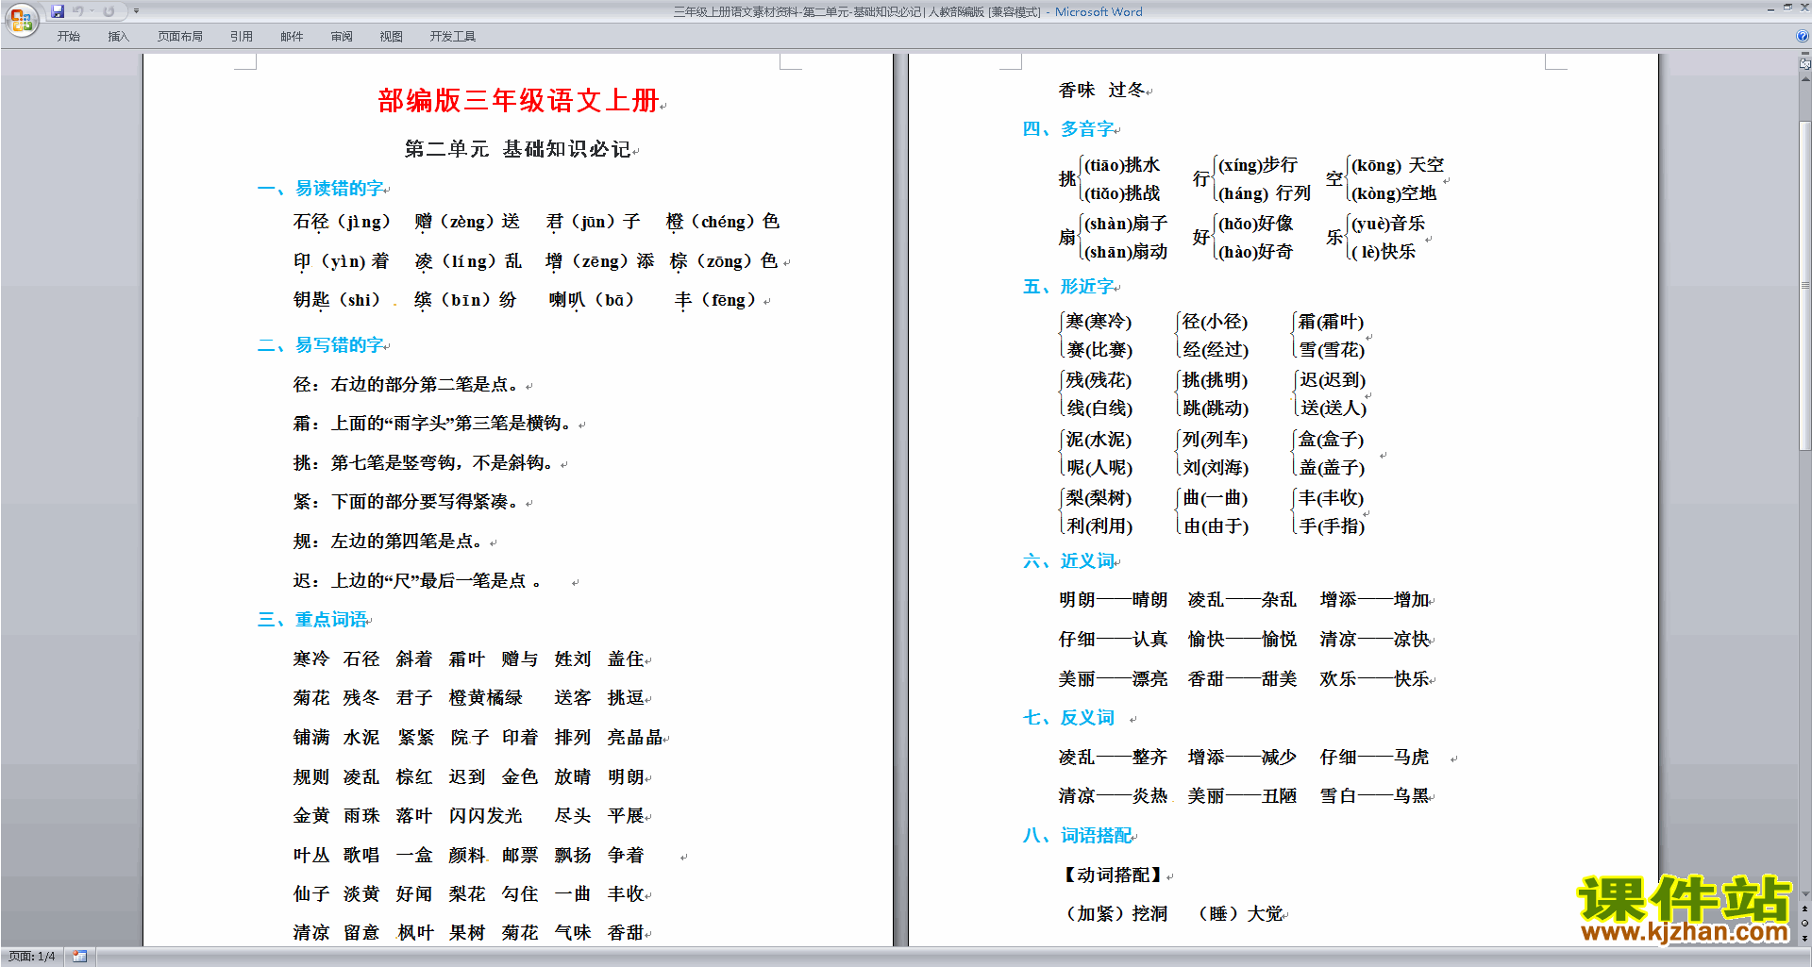
Task: Click heading 四、多音字
Action: pos(1068,129)
